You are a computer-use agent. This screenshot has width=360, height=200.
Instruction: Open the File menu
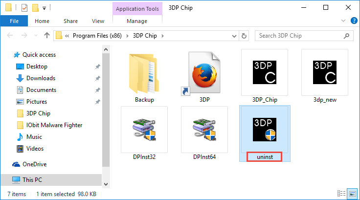(14, 21)
